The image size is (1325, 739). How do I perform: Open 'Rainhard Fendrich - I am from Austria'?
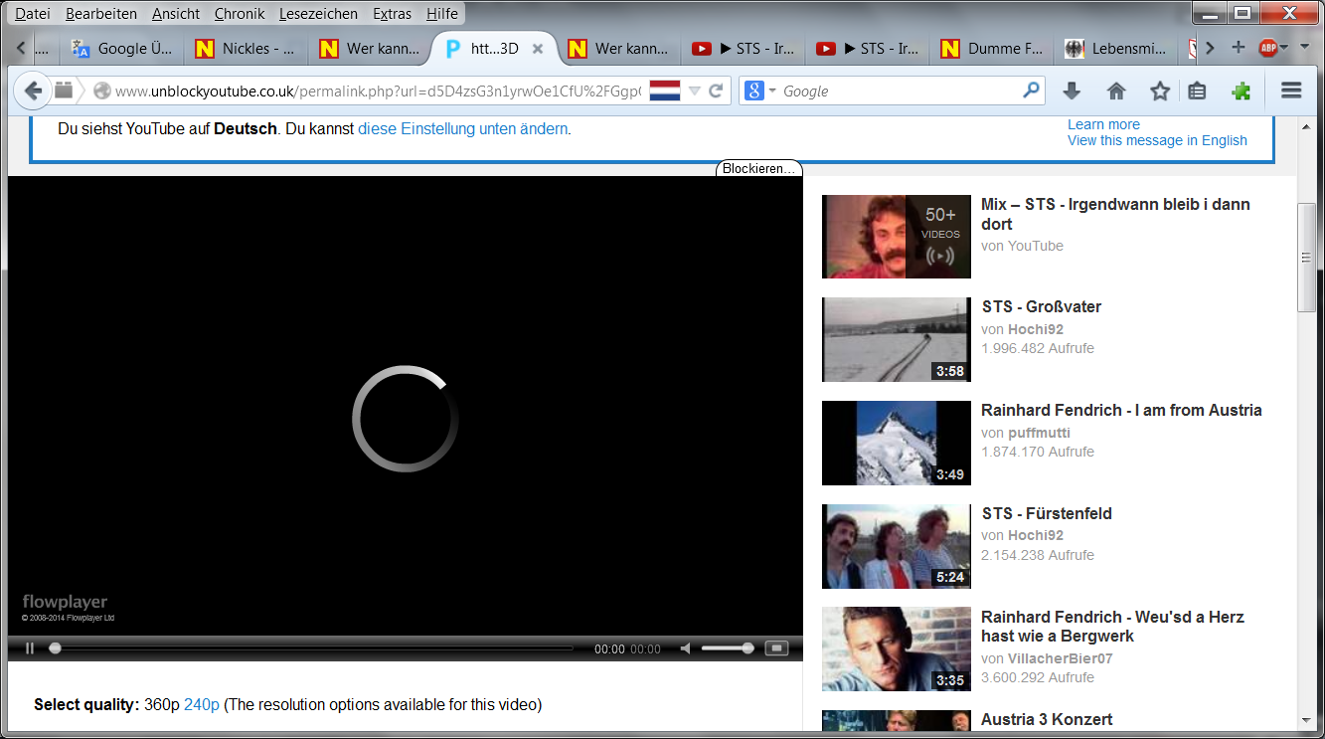1121,410
